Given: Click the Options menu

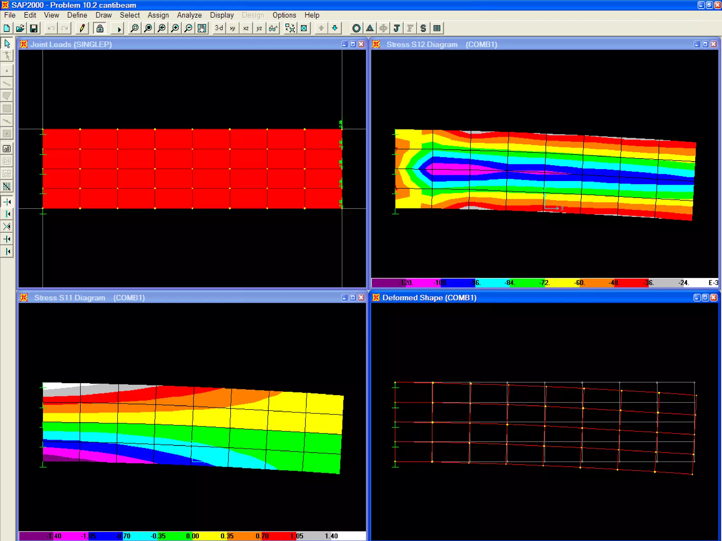Looking at the screenshot, I should pos(284,15).
